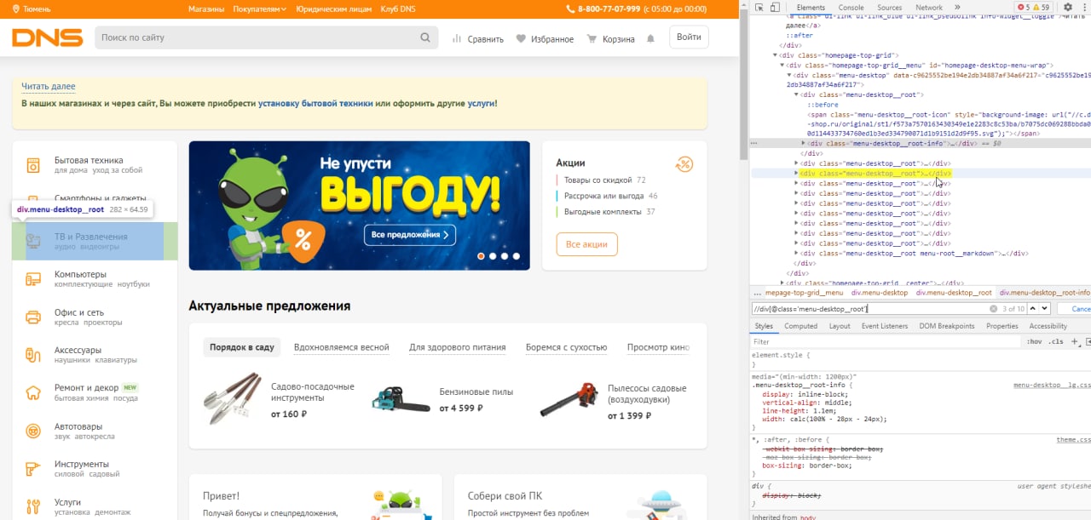Viewport: 1091px width, 520px height.
Task: Select the last banner carousel dot
Action: (516, 255)
